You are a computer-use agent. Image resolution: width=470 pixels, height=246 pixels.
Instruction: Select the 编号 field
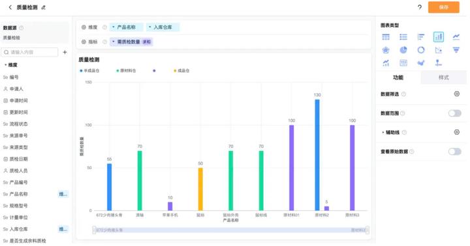tap(14, 77)
